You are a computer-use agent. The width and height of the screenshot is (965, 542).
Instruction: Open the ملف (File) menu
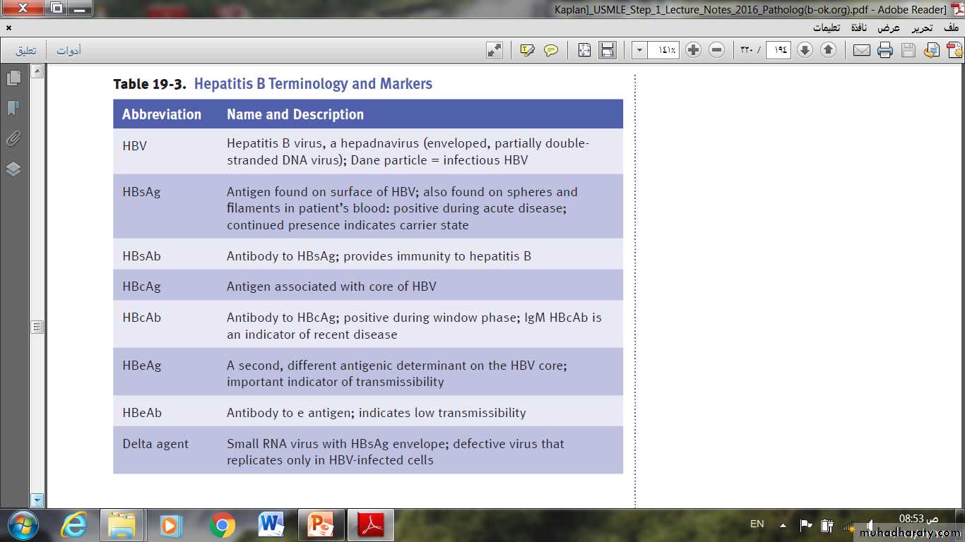951,28
